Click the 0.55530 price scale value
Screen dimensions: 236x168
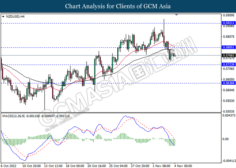pyautogui.click(x=229, y=101)
